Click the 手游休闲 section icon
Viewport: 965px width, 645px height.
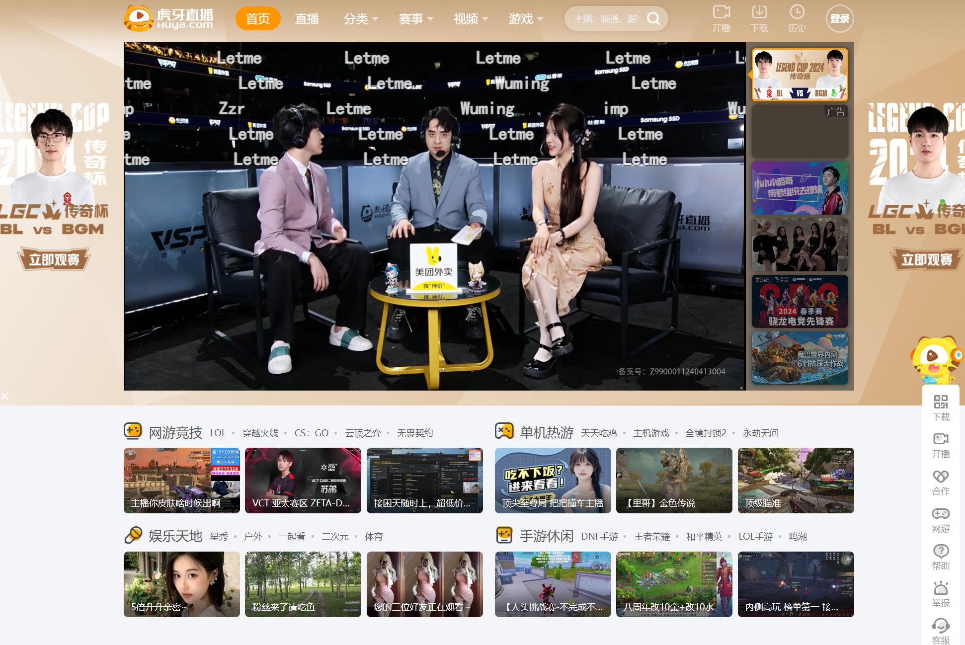pos(504,535)
